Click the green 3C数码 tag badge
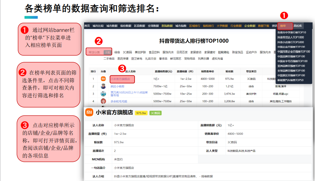This screenshot has height=181, width=315. pyautogui.click(x=156, y=113)
